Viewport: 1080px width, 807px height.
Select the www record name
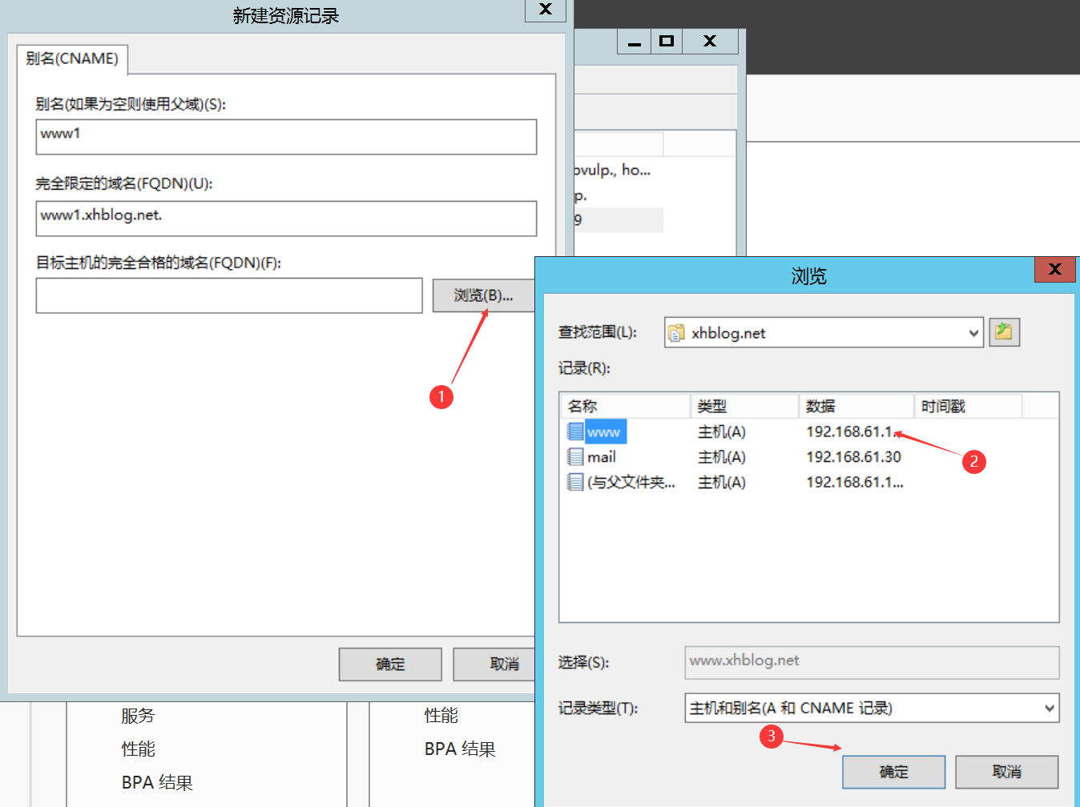coord(604,432)
